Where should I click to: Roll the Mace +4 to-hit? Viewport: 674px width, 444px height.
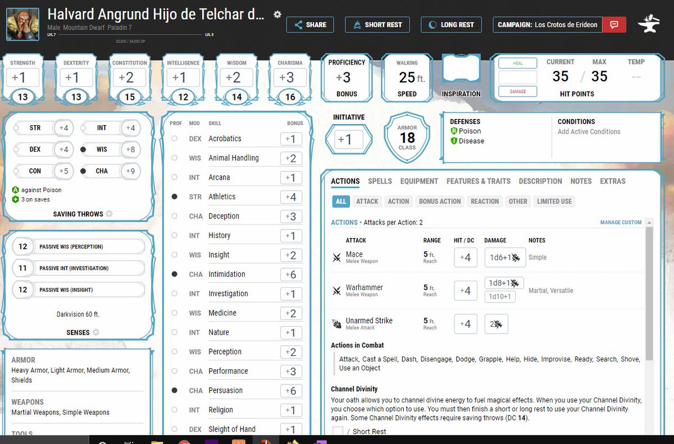tap(466, 258)
